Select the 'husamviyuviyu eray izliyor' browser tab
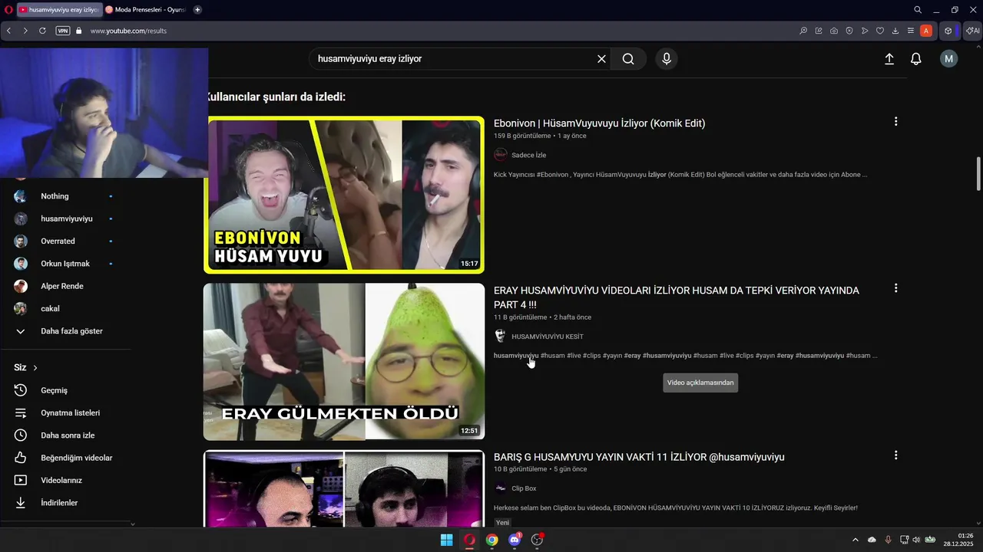The image size is (983, 552). [x=58, y=10]
